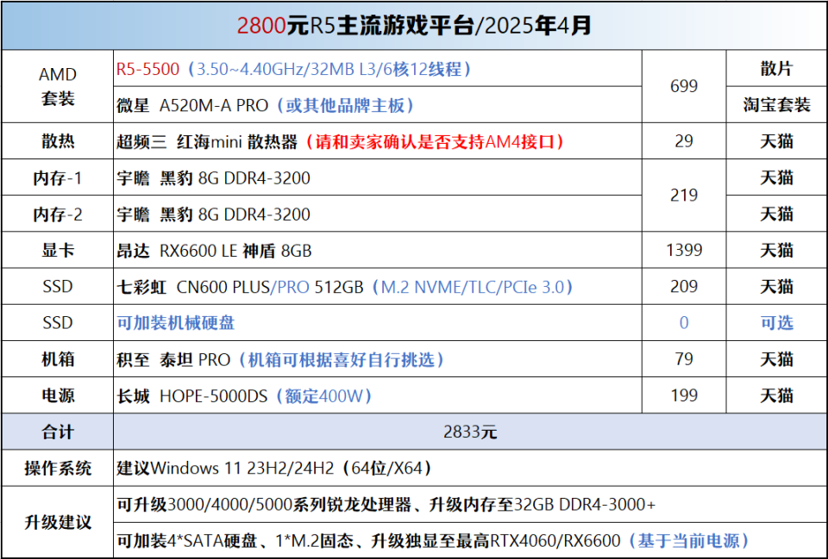828x559 pixels.
Task: Click 天猫 in the 内存-2 row
Action: [777, 214]
